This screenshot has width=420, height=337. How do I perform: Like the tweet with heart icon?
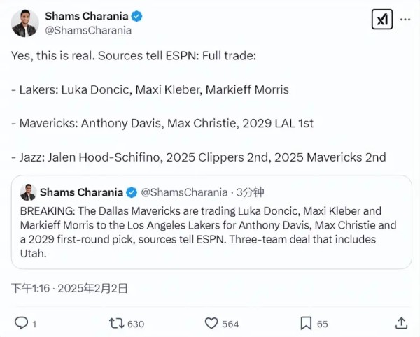click(x=211, y=323)
